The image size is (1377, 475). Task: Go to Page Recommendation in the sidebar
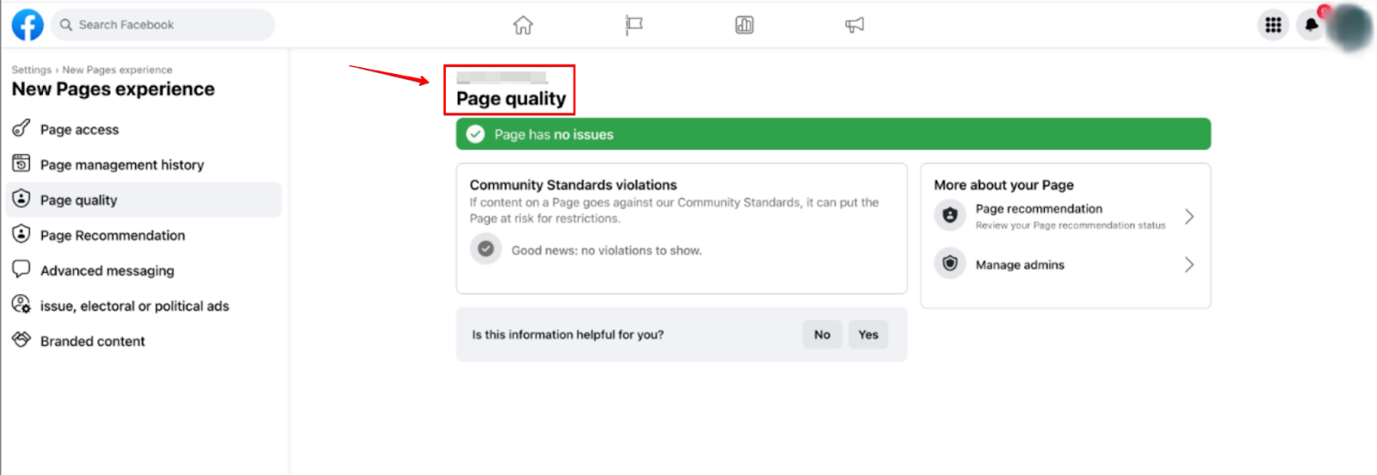click(112, 236)
